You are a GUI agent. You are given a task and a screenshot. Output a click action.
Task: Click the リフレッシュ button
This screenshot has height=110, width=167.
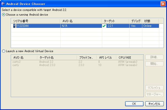[x=154, y=88]
